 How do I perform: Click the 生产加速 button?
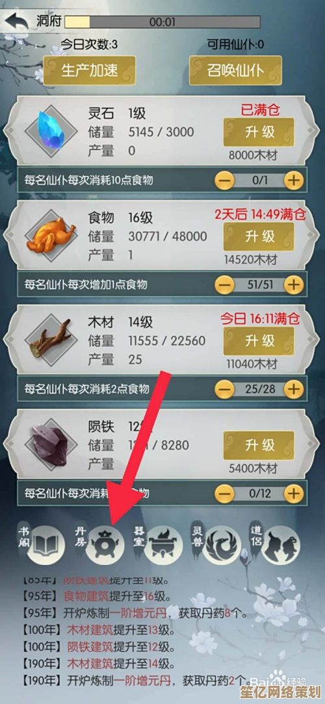click(89, 71)
